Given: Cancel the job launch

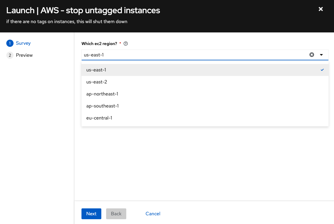Looking at the screenshot, I should tap(153, 213).
